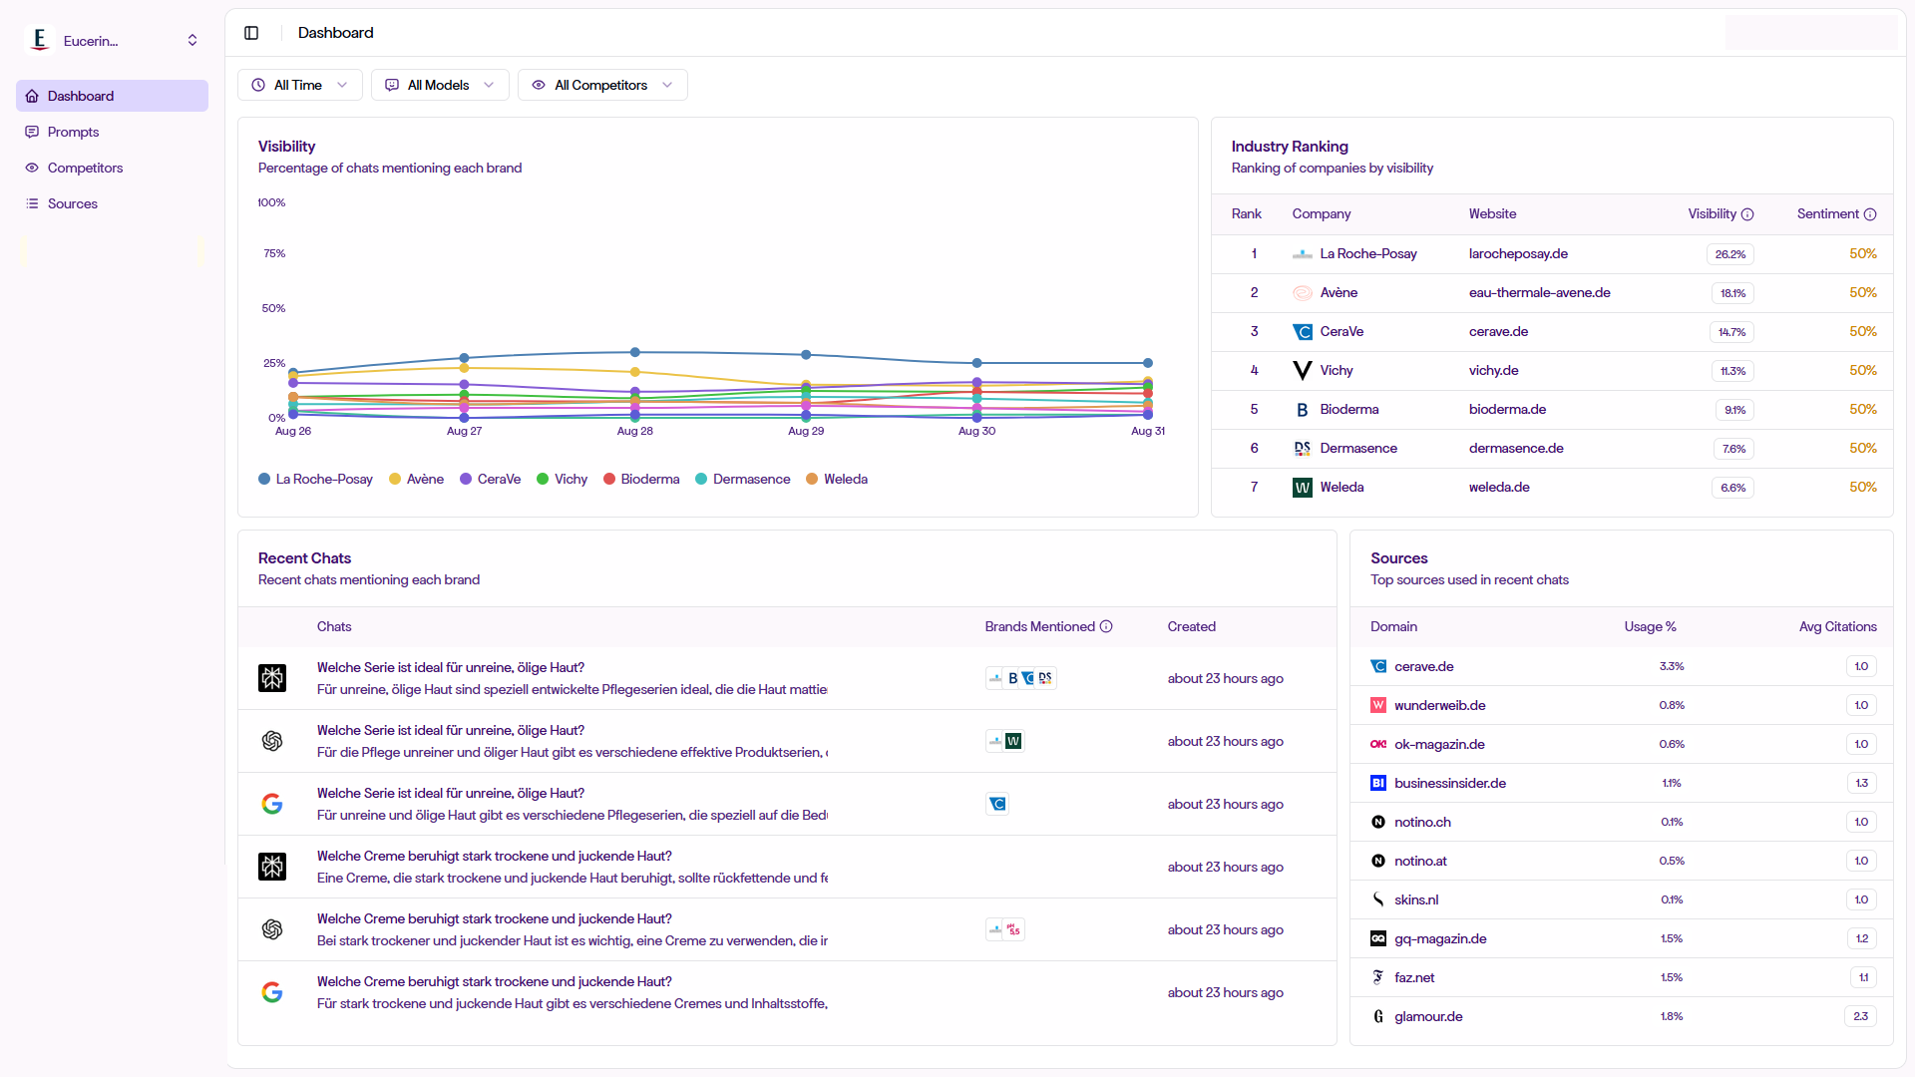Screen dimensions: 1915x1077
Task: Click Weleda logo in ranking table
Action: 1303,488
